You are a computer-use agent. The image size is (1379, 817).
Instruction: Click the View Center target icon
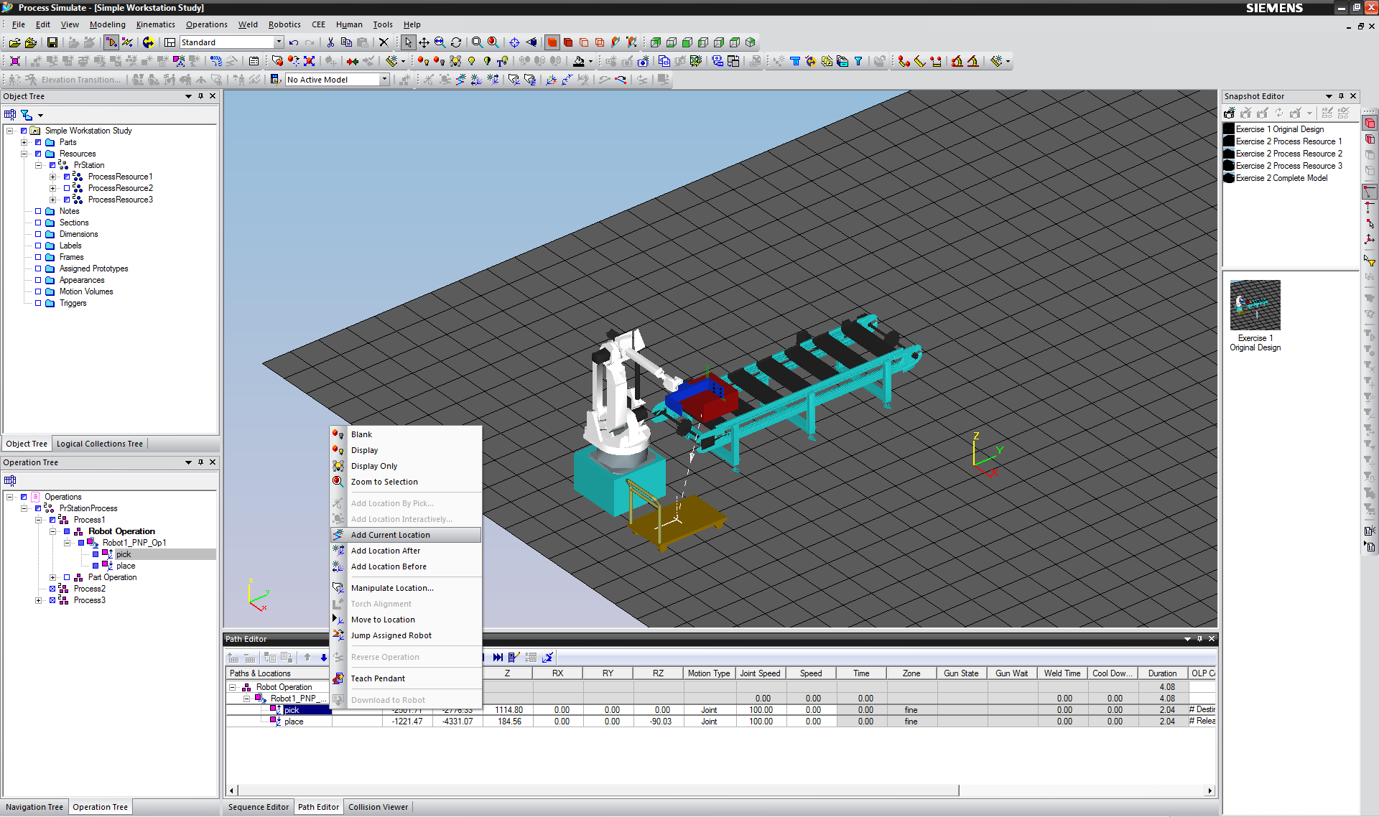pyautogui.click(x=514, y=42)
